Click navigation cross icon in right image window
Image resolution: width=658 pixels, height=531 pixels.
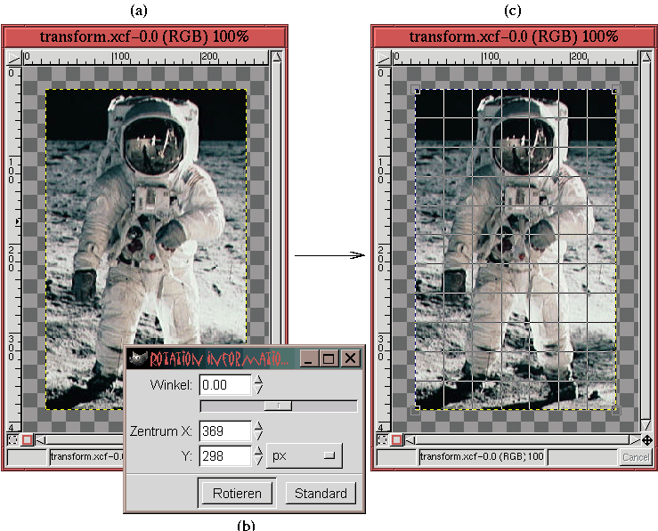(x=647, y=440)
